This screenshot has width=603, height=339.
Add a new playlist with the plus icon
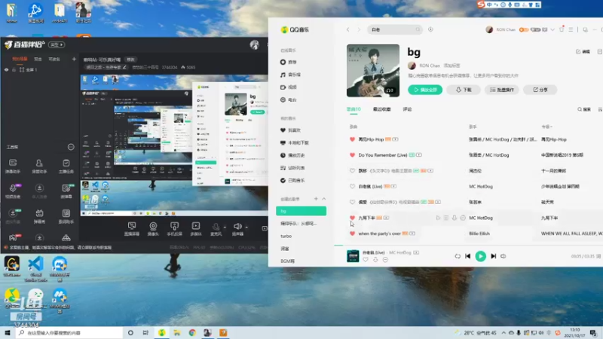tap(316, 199)
